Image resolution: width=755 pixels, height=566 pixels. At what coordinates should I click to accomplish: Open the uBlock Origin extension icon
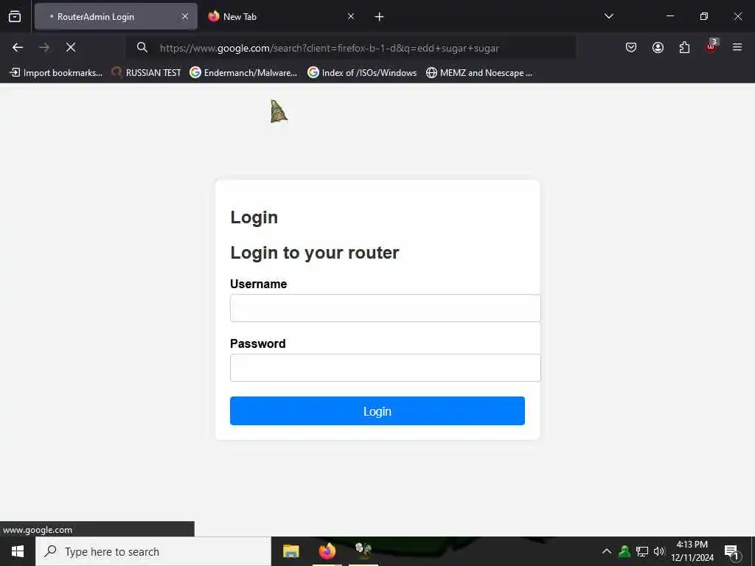click(711, 46)
